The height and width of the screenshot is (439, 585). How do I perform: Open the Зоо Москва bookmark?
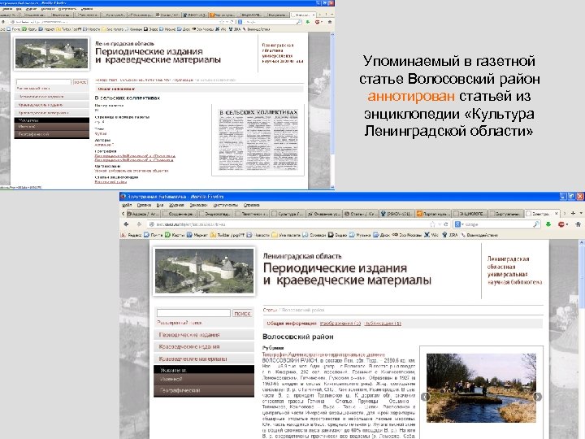(x=407, y=235)
